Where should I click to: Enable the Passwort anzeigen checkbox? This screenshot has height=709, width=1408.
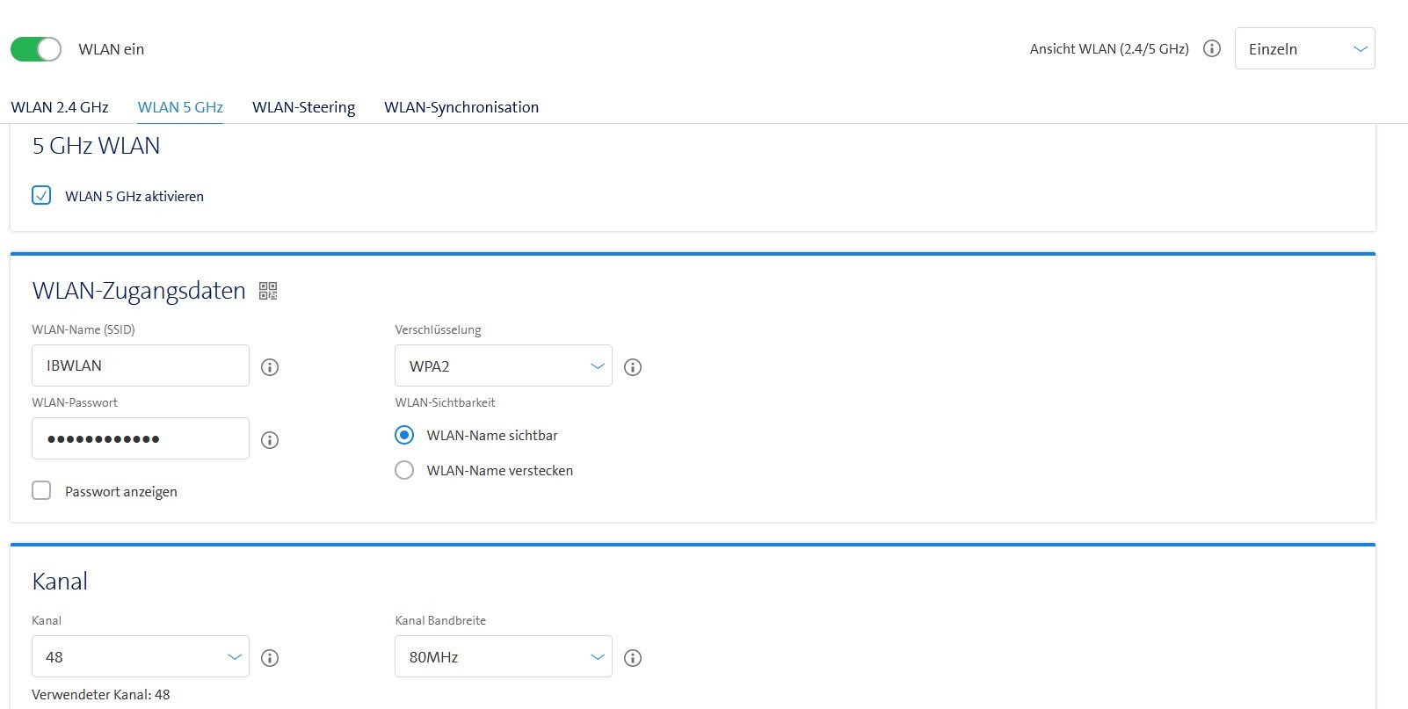41,491
